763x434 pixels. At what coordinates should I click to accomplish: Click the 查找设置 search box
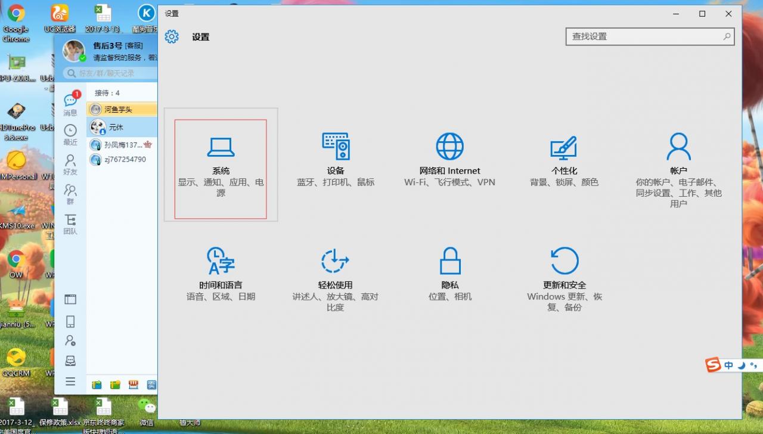643,36
